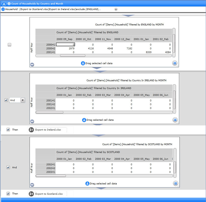This screenshot has height=202, width=206.
Task: Uncheck the And checkbox beside SCOTLAND panel
Action: [x=8, y=167]
